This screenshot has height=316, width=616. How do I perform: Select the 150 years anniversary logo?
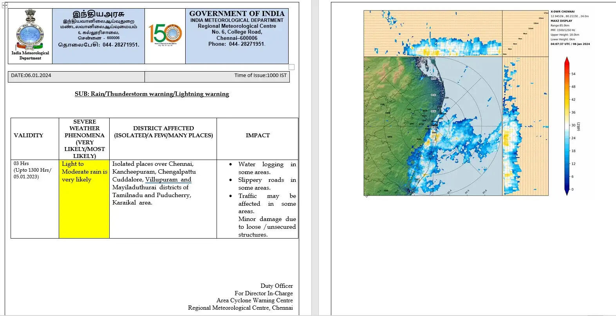coord(165,34)
